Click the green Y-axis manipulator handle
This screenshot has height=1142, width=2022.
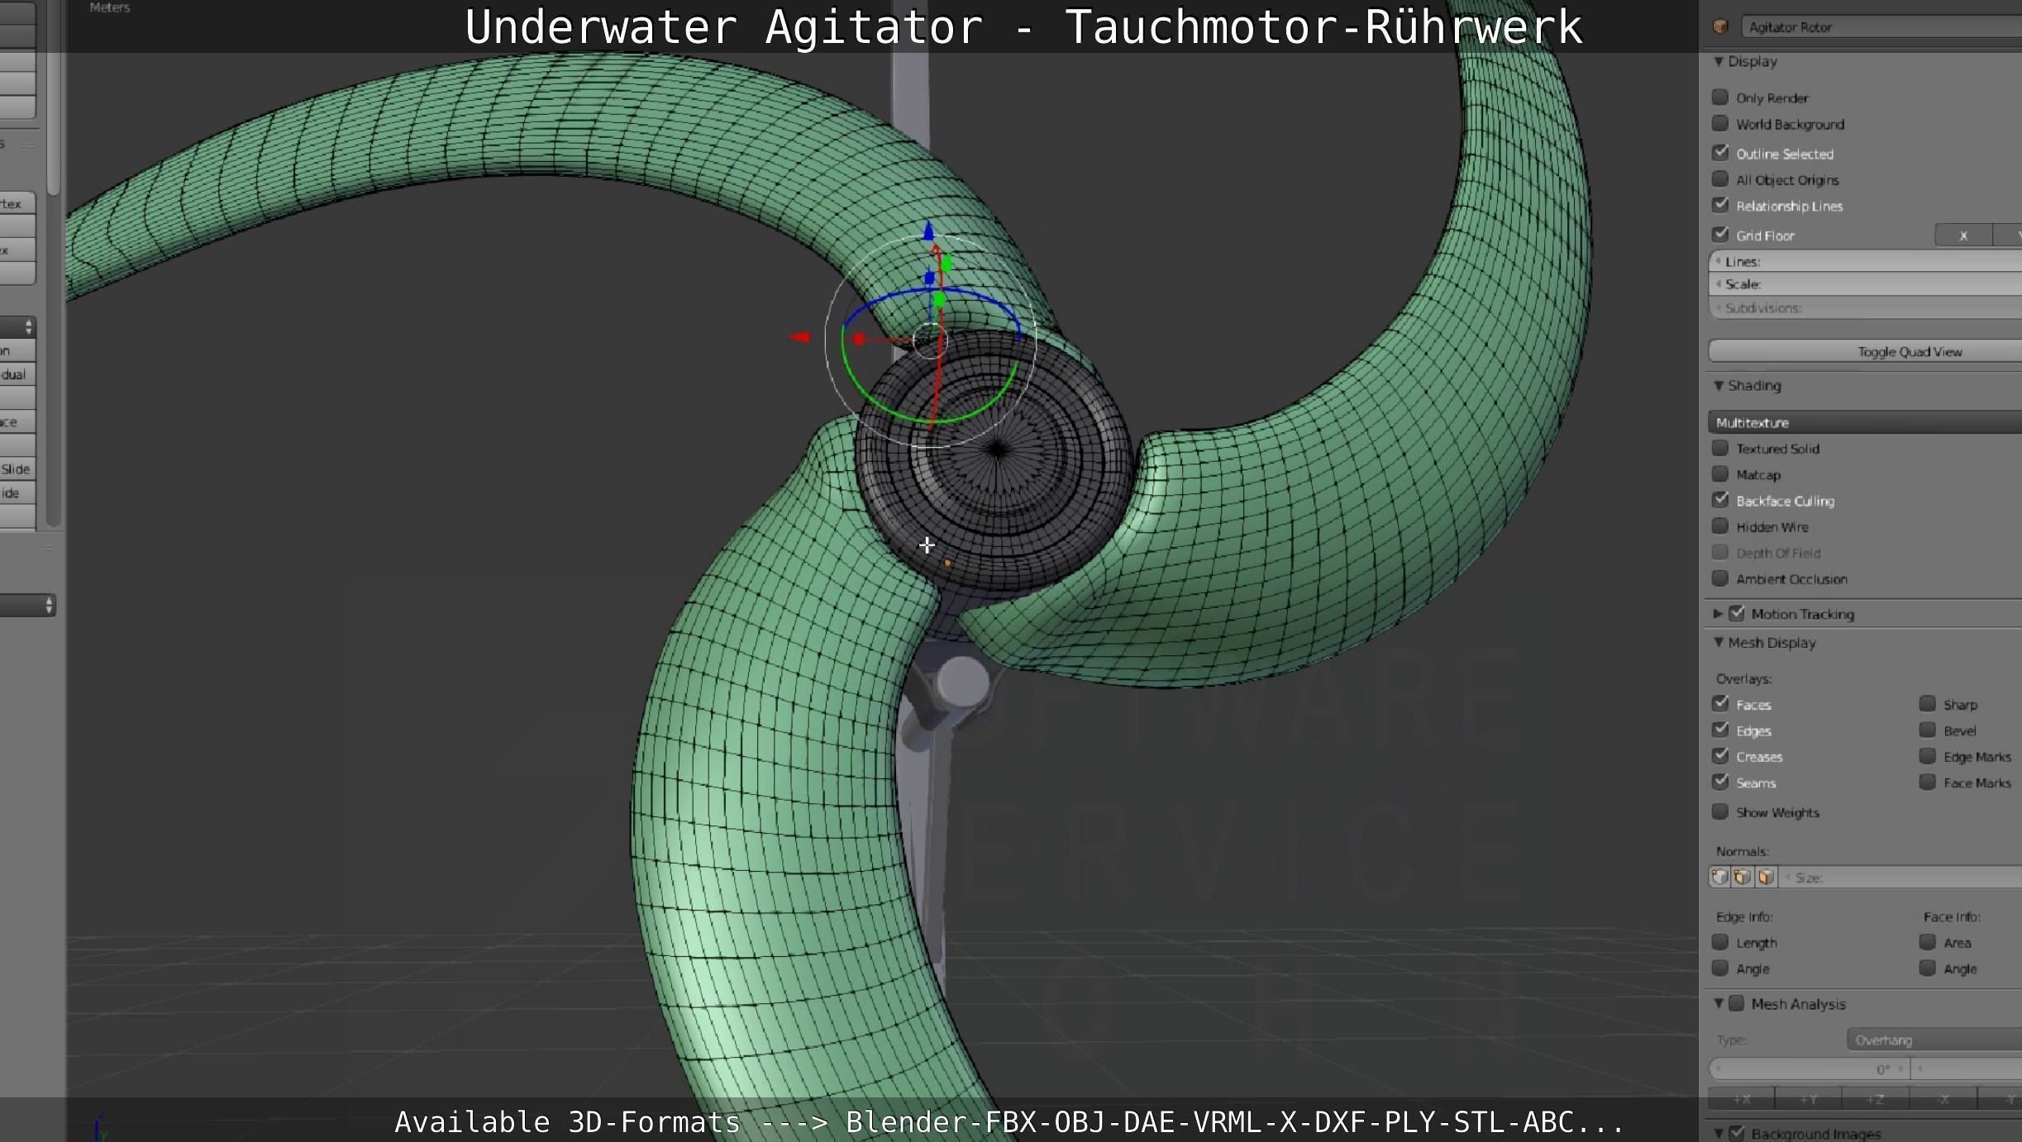click(x=946, y=263)
